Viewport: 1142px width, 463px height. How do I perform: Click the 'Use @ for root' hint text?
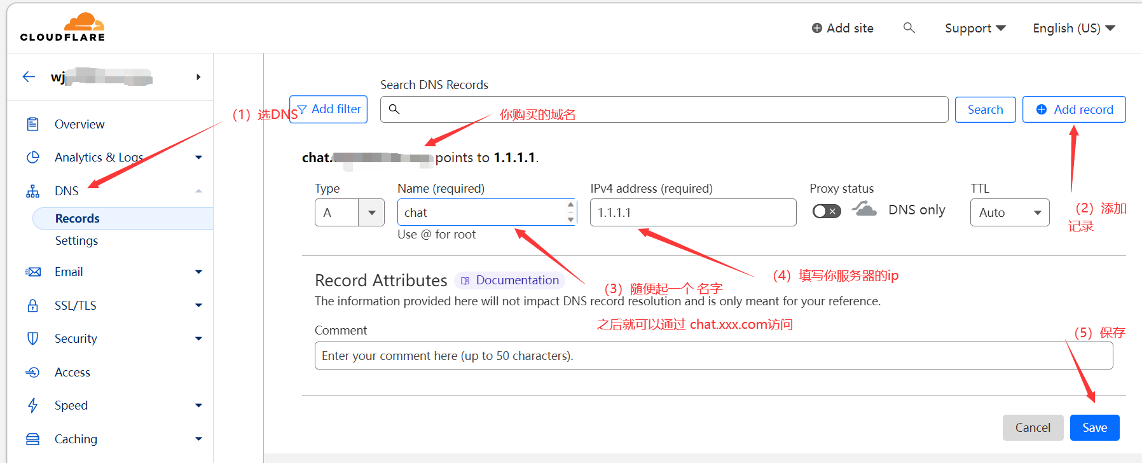[436, 234]
